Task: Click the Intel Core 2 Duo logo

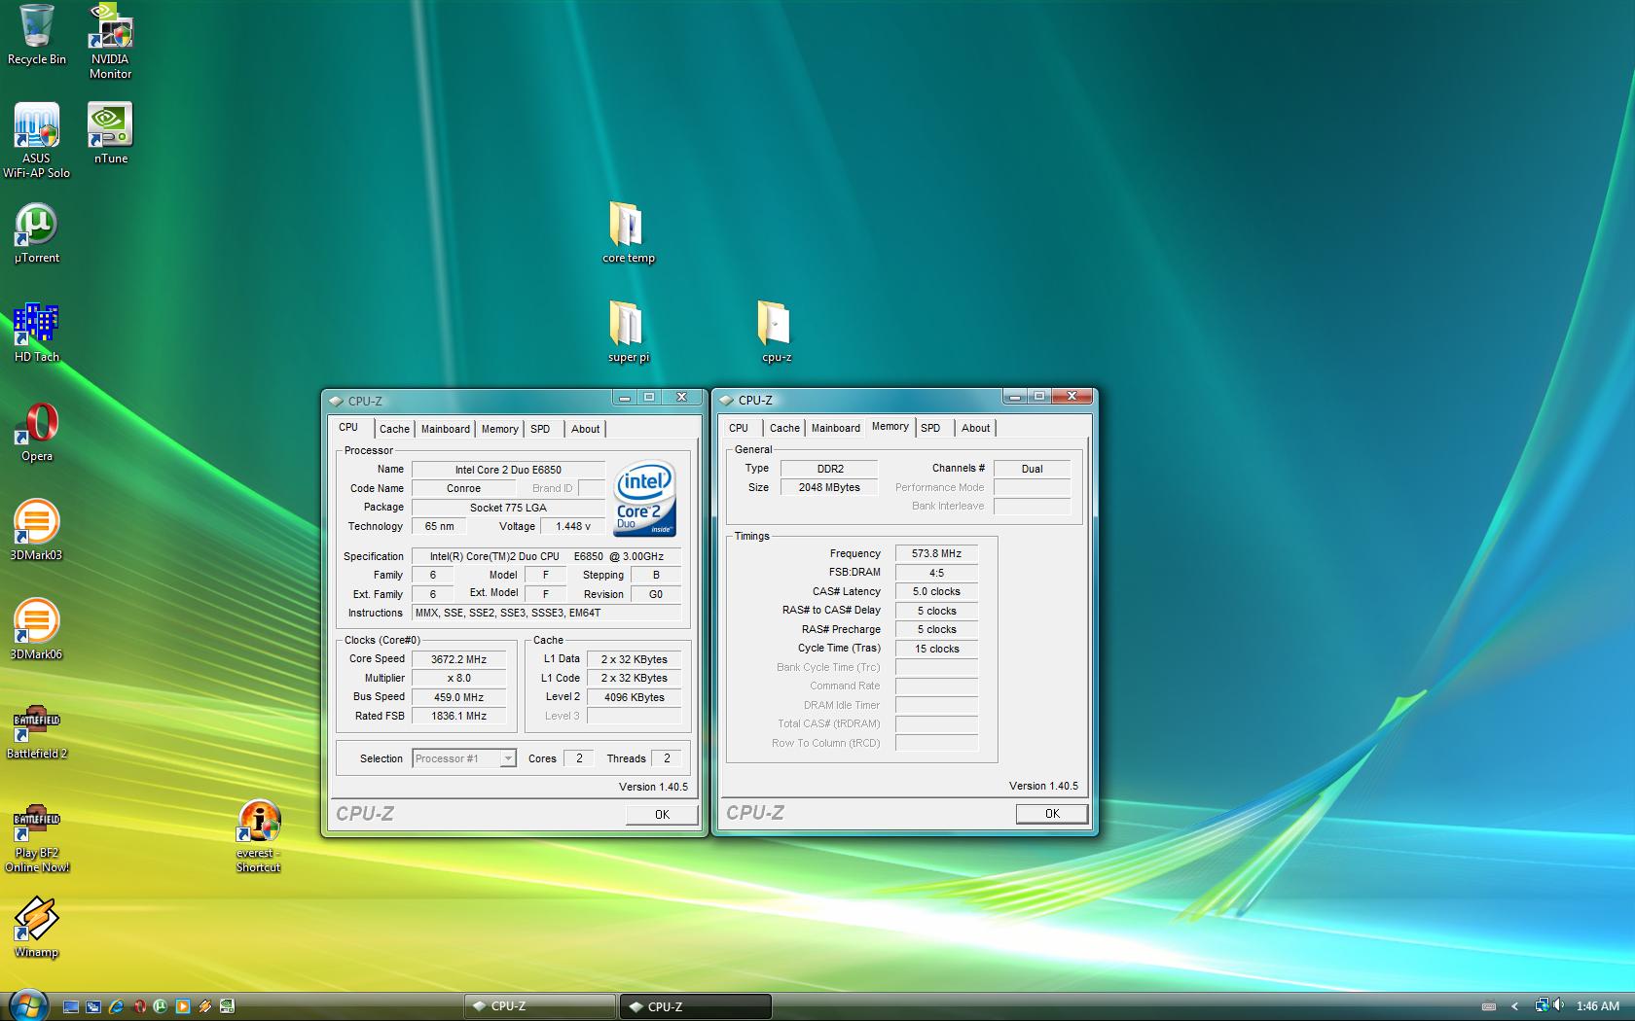Action: (x=644, y=498)
